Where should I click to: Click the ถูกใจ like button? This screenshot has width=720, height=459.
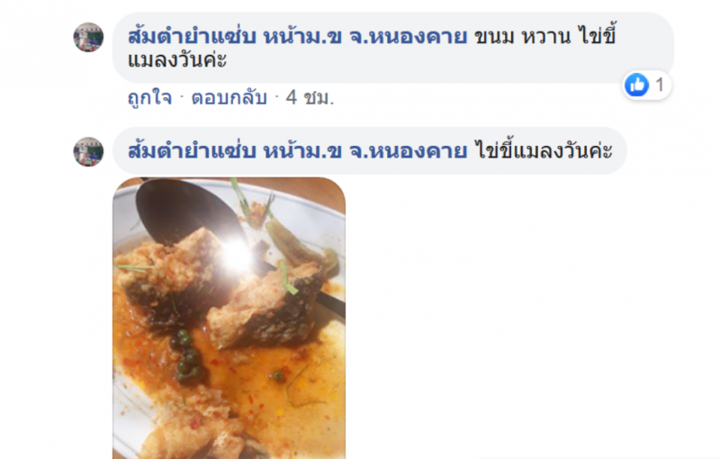click(x=150, y=97)
